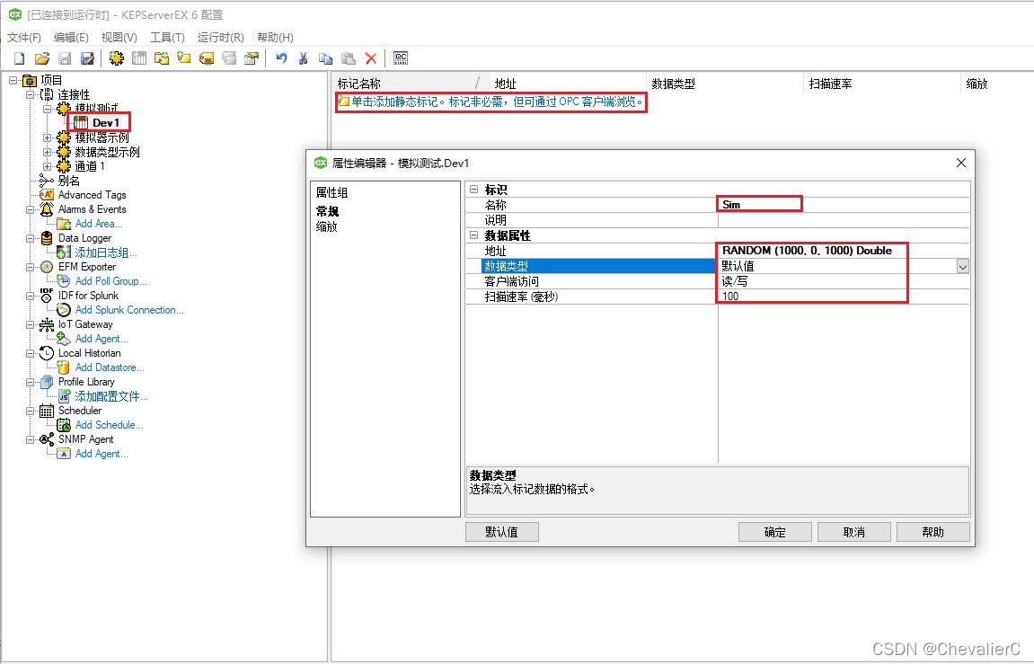The height and width of the screenshot is (664, 1034).
Task: Cut selection with the scissors icon
Action: [304, 58]
